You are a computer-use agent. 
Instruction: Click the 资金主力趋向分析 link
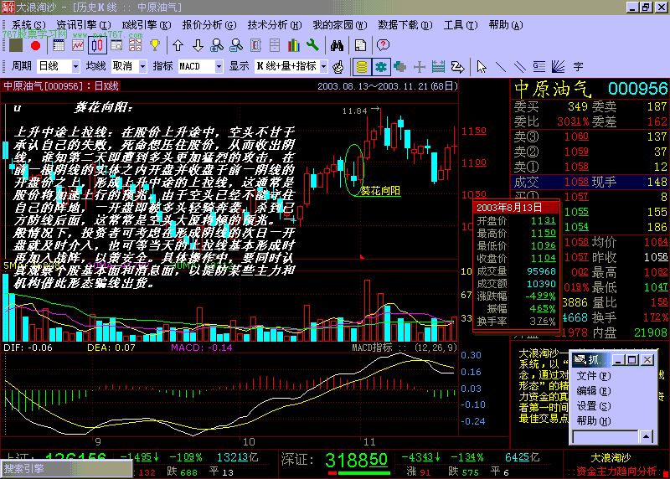(x=617, y=471)
